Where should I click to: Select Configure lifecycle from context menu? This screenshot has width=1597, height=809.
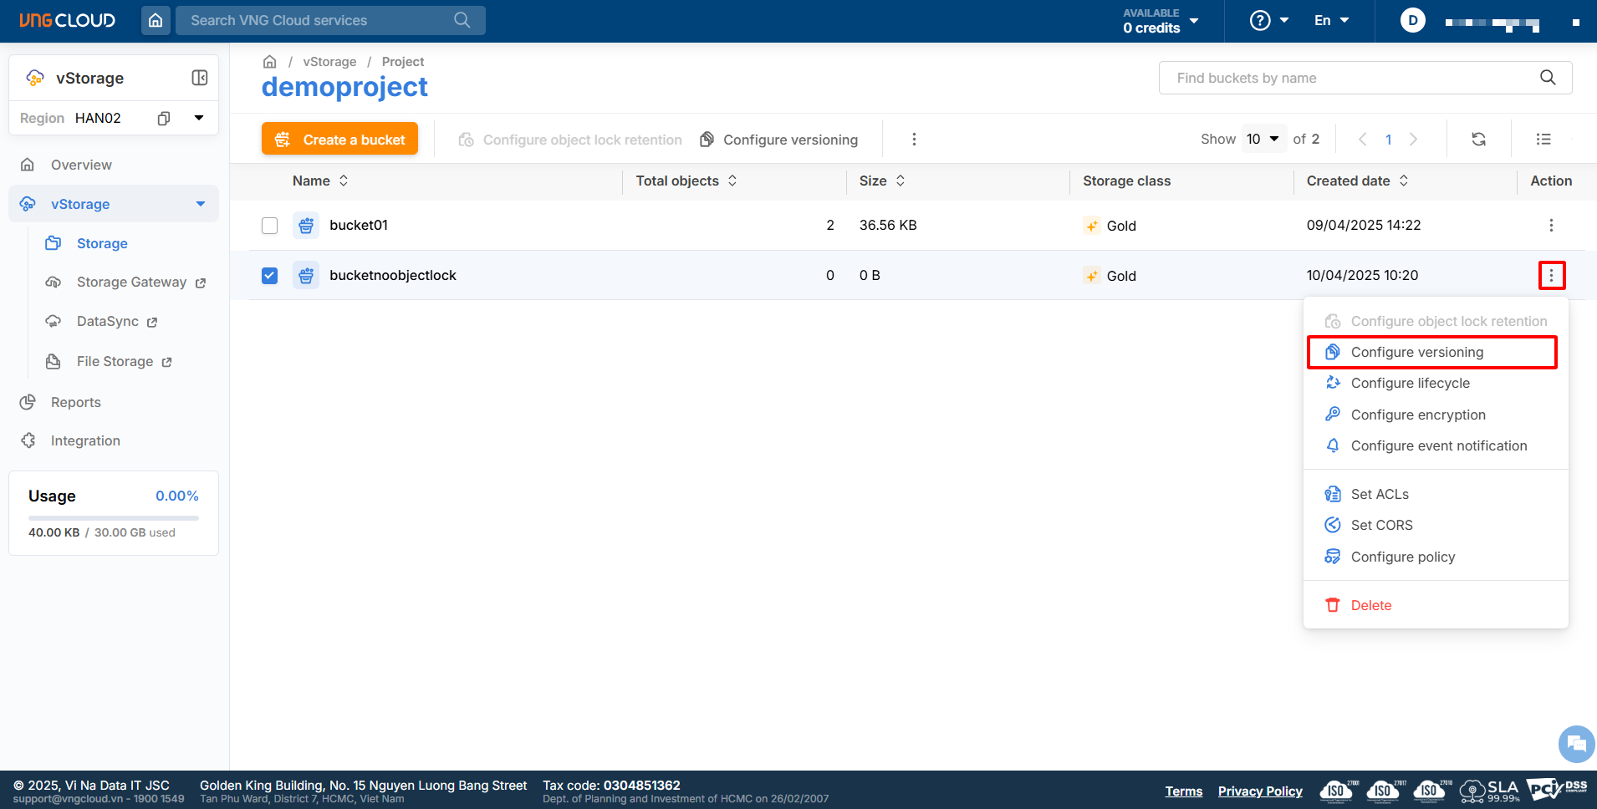pyautogui.click(x=1410, y=384)
